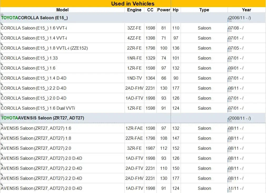
Task: Select text 'COROLLA Saloon (E15_) 1.8 VVTL-i (ZZE152)'
Action: pos(44,48)
